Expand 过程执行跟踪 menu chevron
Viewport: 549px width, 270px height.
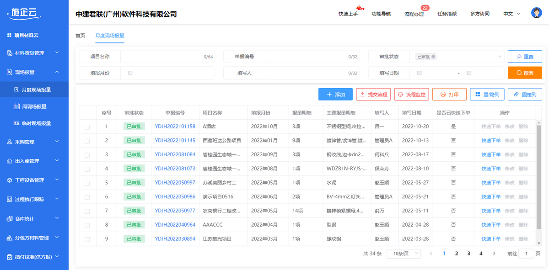pos(57,200)
